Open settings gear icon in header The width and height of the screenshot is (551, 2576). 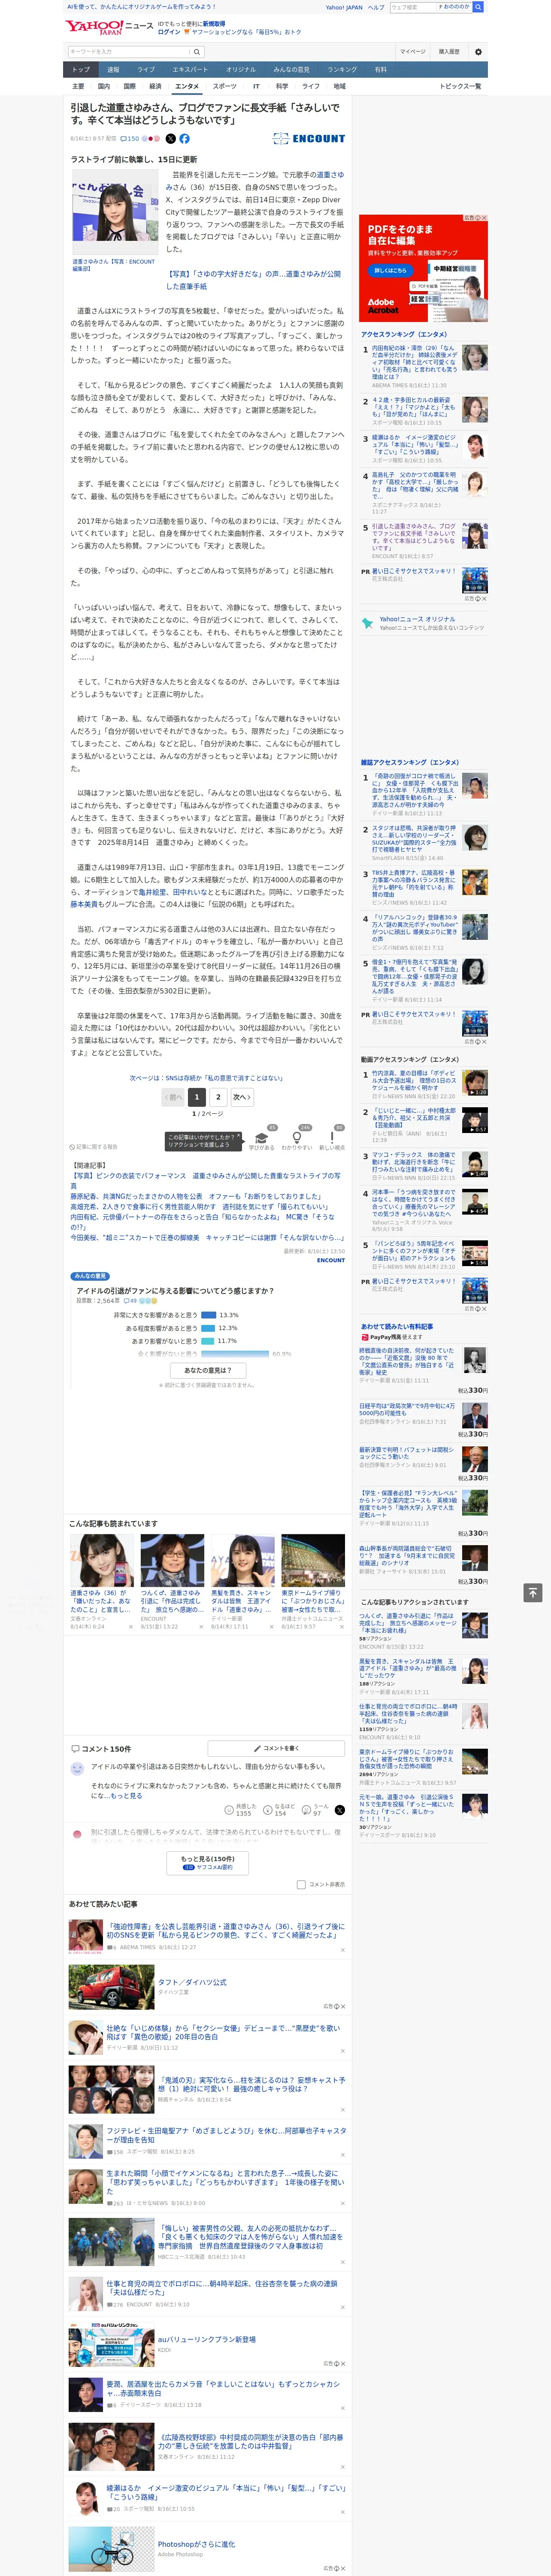click(x=478, y=52)
